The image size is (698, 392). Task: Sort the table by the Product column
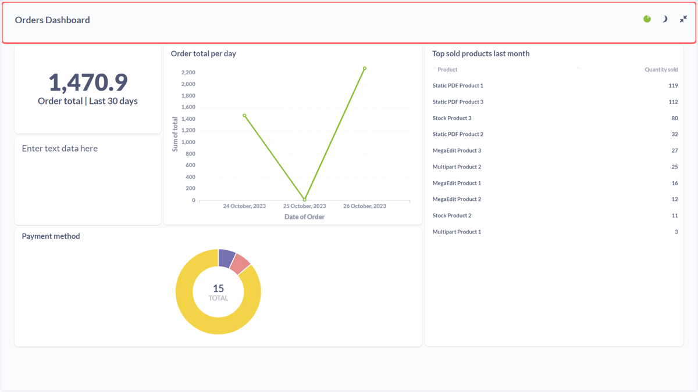click(447, 70)
